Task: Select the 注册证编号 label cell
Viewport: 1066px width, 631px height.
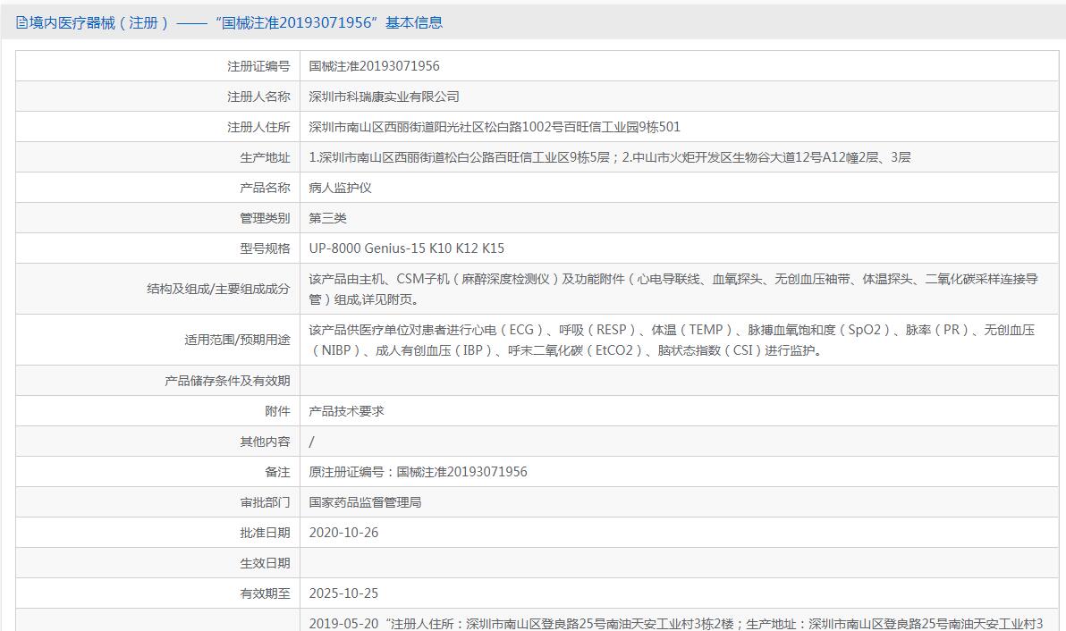Action: coord(157,66)
